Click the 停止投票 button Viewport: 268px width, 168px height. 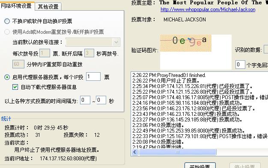click(x=245, y=165)
